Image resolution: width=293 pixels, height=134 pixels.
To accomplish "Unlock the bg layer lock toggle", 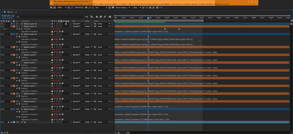I will [x=8, y=122].
